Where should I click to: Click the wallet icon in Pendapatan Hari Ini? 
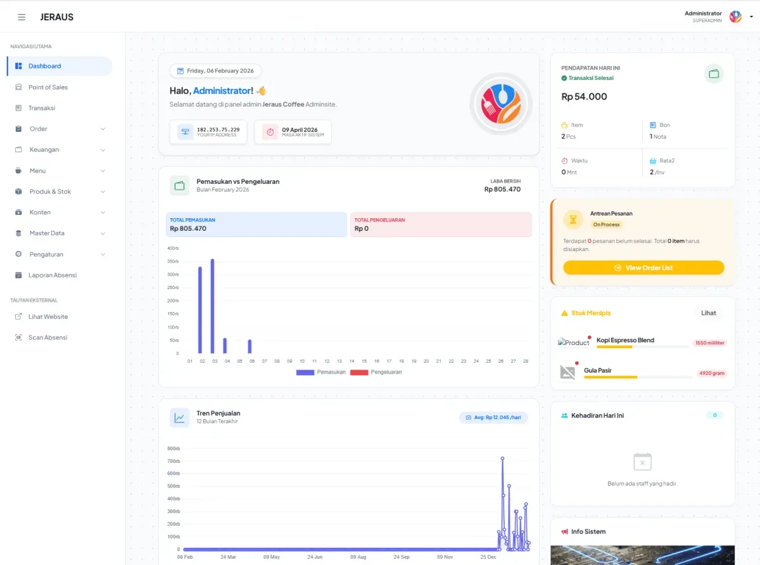(714, 74)
